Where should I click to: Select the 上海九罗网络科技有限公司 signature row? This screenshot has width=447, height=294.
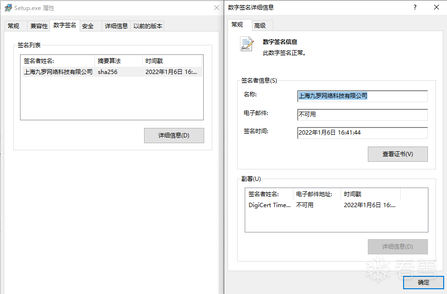pos(112,72)
